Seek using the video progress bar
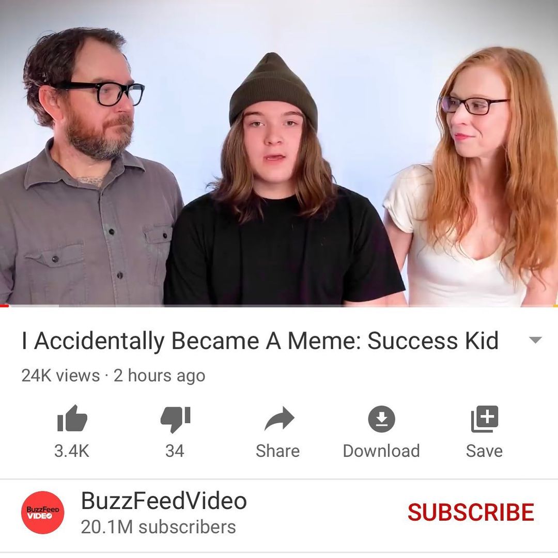Screen dimensions: 558x558 click(279, 306)
